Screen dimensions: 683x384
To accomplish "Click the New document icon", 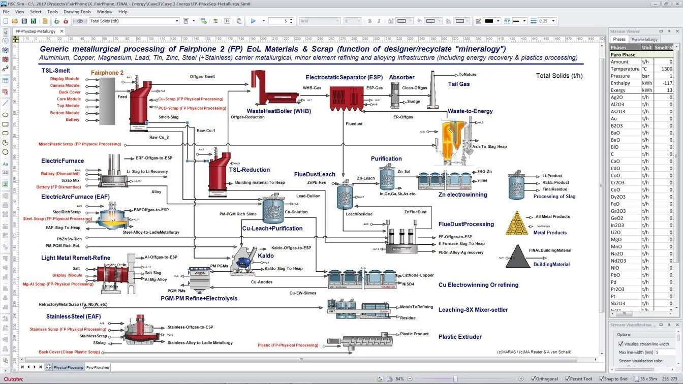I will pos(6,21).
